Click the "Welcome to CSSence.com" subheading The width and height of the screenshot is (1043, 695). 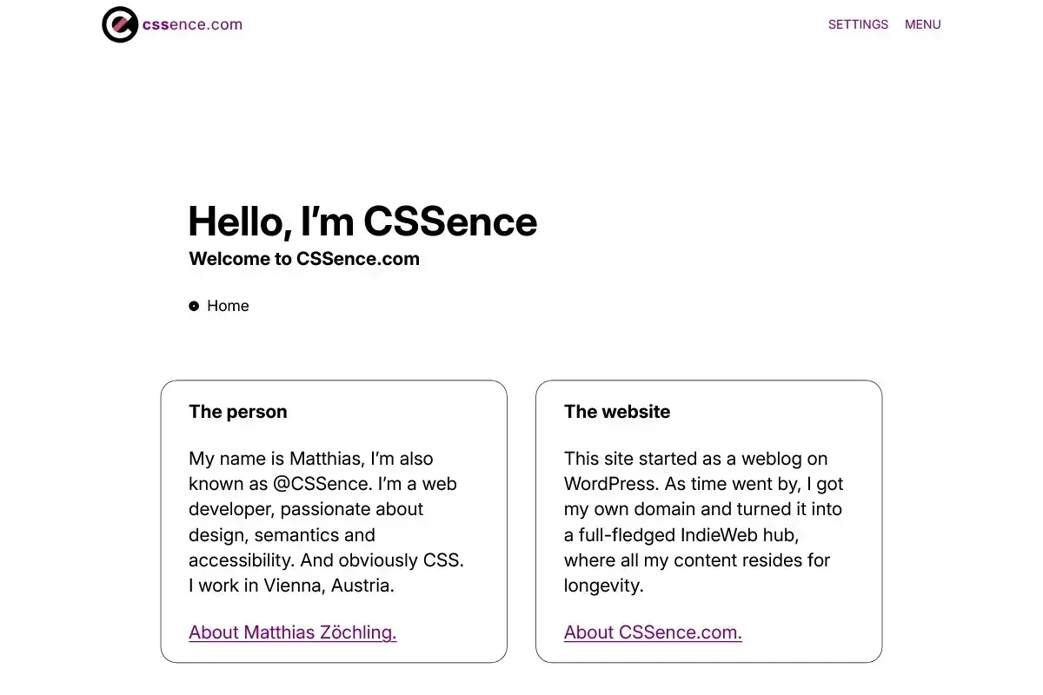(304, 259)
